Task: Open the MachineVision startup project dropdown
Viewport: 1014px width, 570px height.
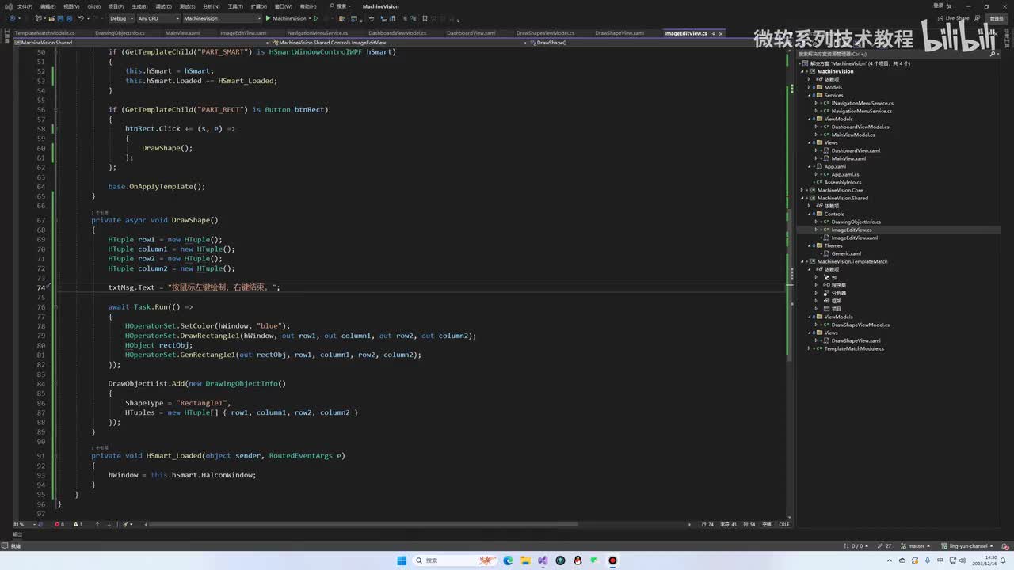Action: point(221,18)
